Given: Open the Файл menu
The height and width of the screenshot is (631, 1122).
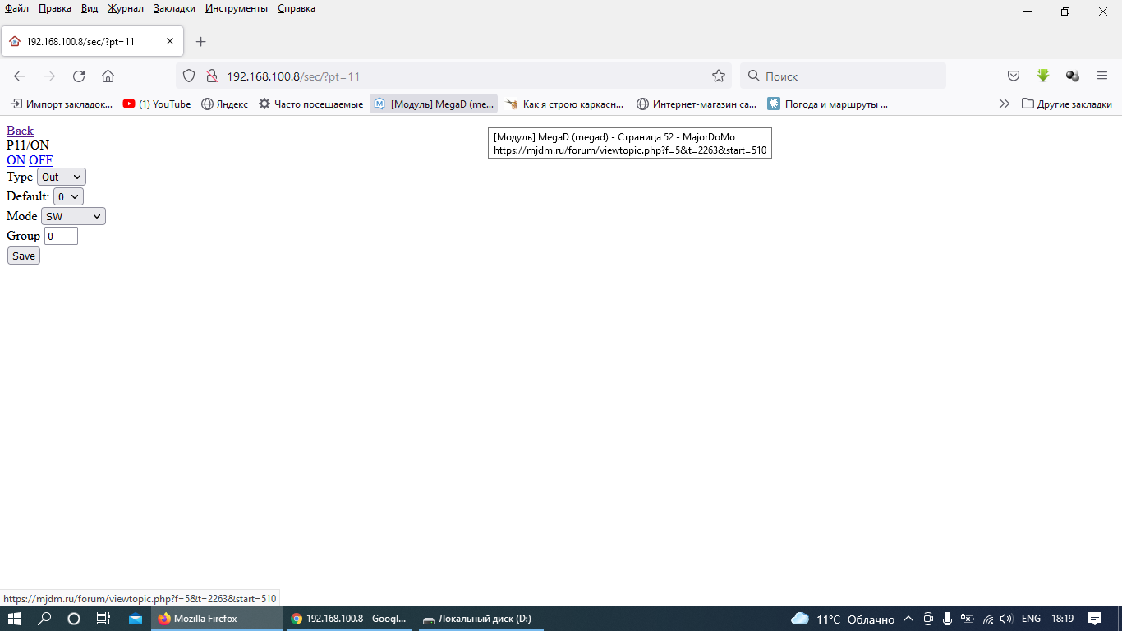Looking at the screenshot, I should click(16, 8).
